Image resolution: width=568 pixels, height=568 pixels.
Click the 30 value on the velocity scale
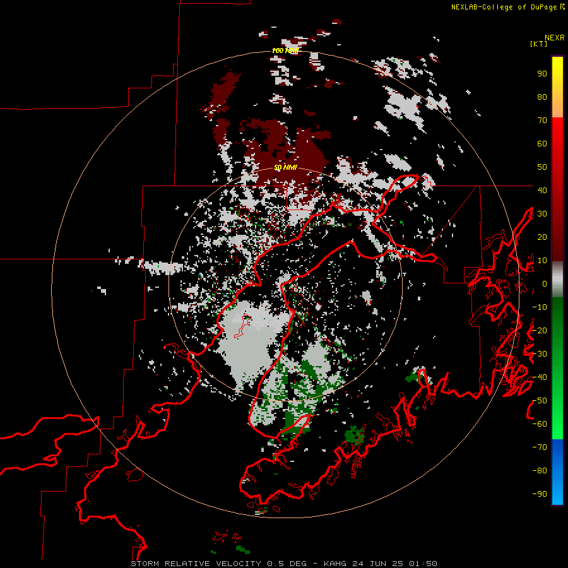coord(542,214)
